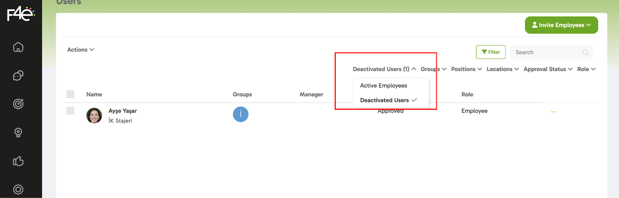619x198 pixels.
Task: Click the Invite Employees button
Action: [x=561, y=25]
